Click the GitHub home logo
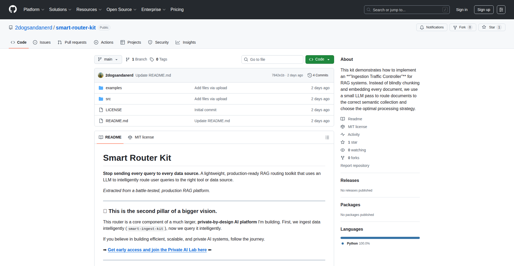 click(12, 9)
